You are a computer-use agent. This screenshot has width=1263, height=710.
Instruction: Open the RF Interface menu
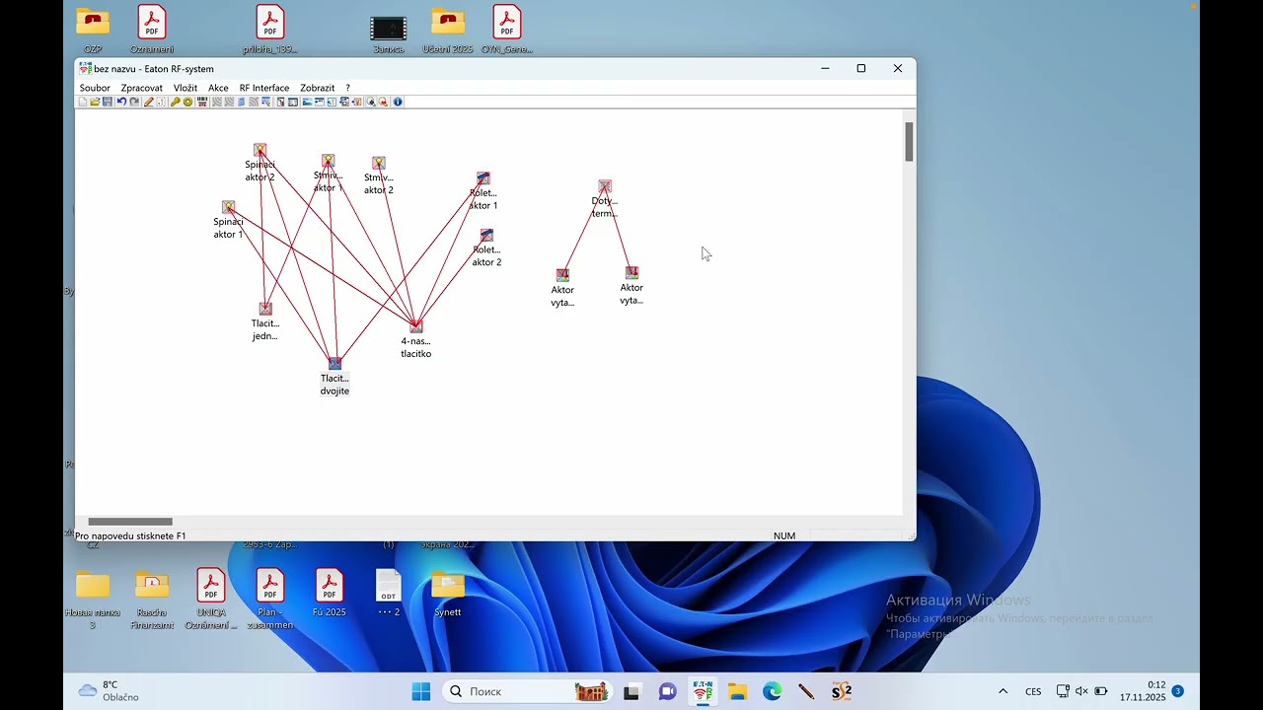[x=264, y=88]
